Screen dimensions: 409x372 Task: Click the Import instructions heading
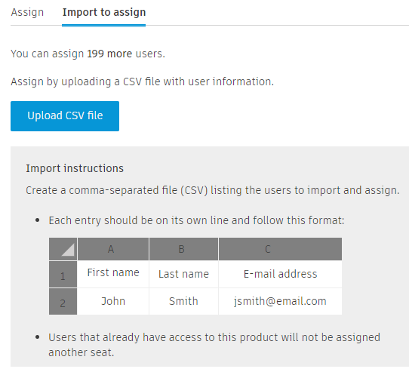point(75,168)
